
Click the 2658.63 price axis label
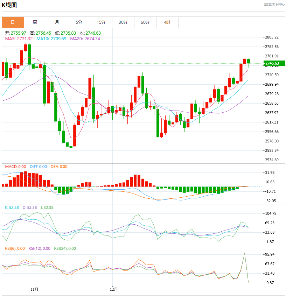point(272,103)
